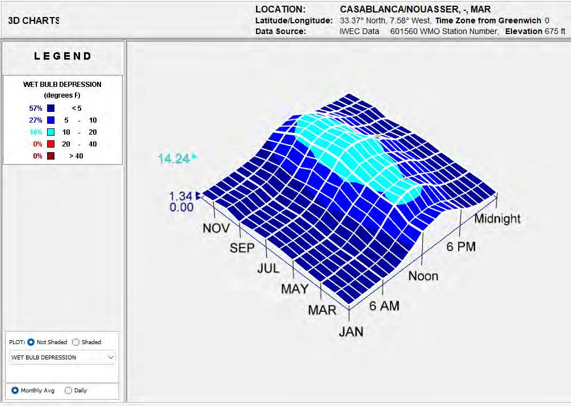Screen dimensions: 571x406
Task: Click the Noon time axis label
Action: coord(423,276)
